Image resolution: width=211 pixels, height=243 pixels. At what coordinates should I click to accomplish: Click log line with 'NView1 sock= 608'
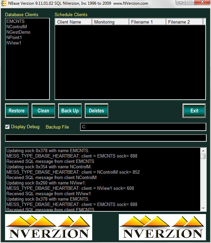pos(70,188)
